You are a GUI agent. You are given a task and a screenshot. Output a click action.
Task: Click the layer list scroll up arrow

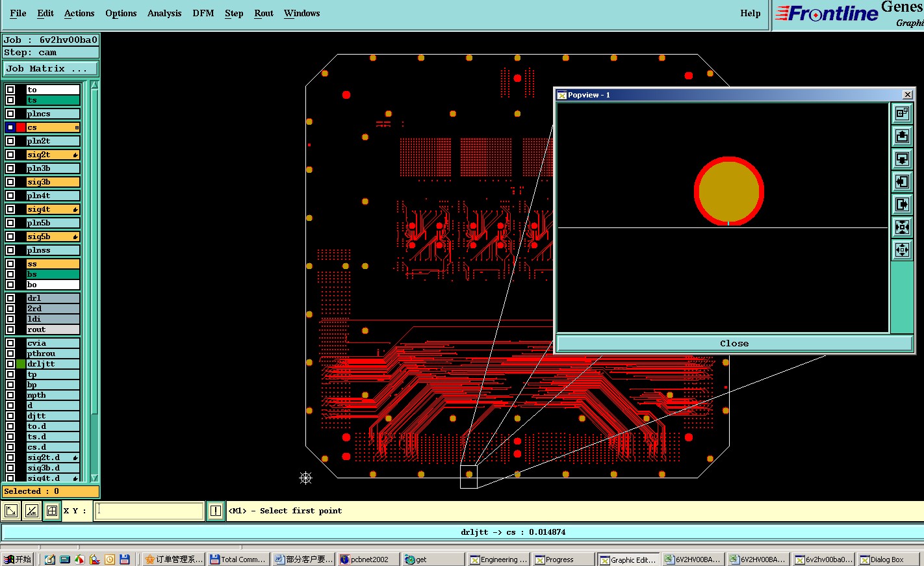[x=94, y=85]
